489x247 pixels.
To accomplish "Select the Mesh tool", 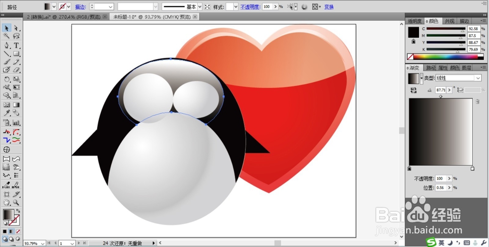I will point(6,105).
